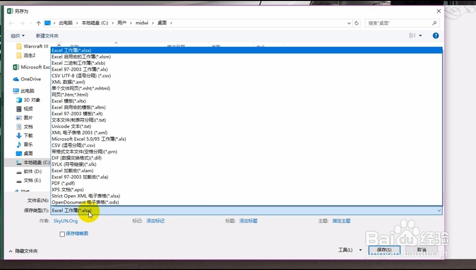Create folder with 新建文件夹

47,36
